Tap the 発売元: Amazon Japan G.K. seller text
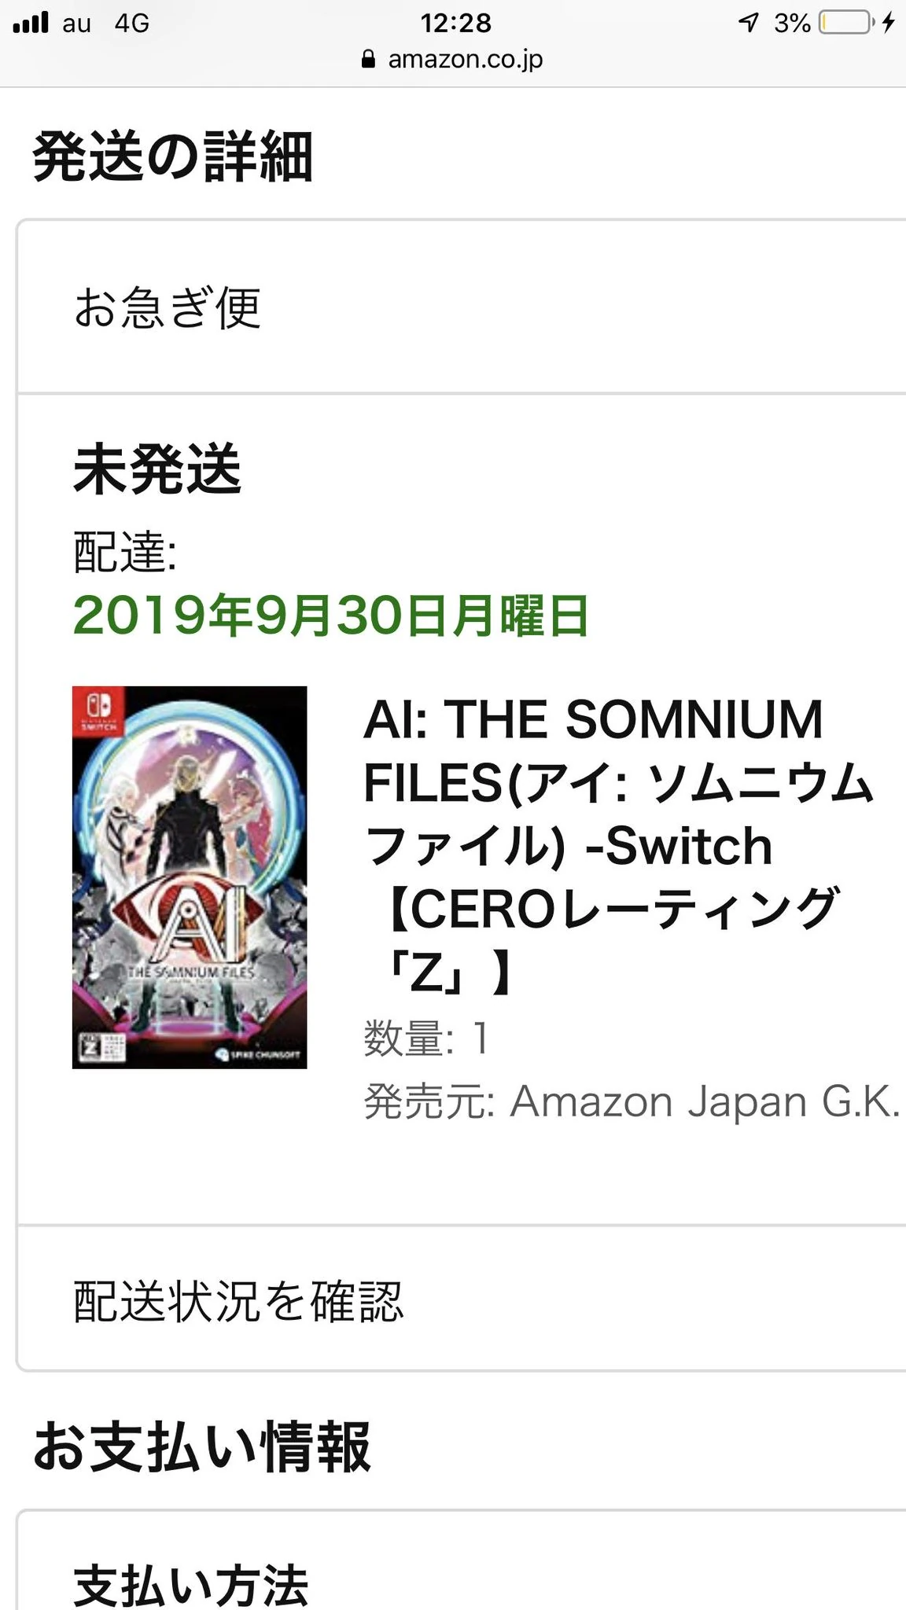Screen dimensions: 906x1610 pos(632,1101)
